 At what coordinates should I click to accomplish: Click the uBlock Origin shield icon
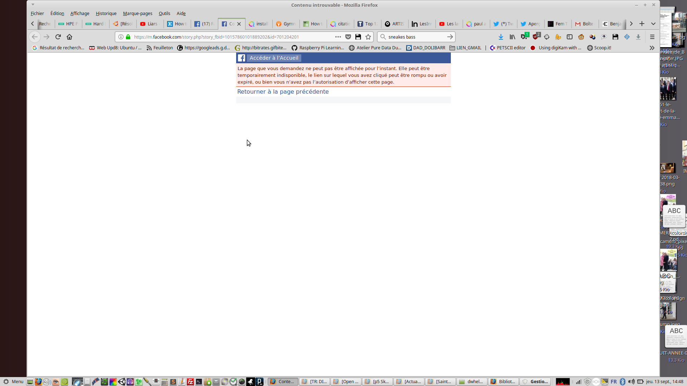coord(536,37)
